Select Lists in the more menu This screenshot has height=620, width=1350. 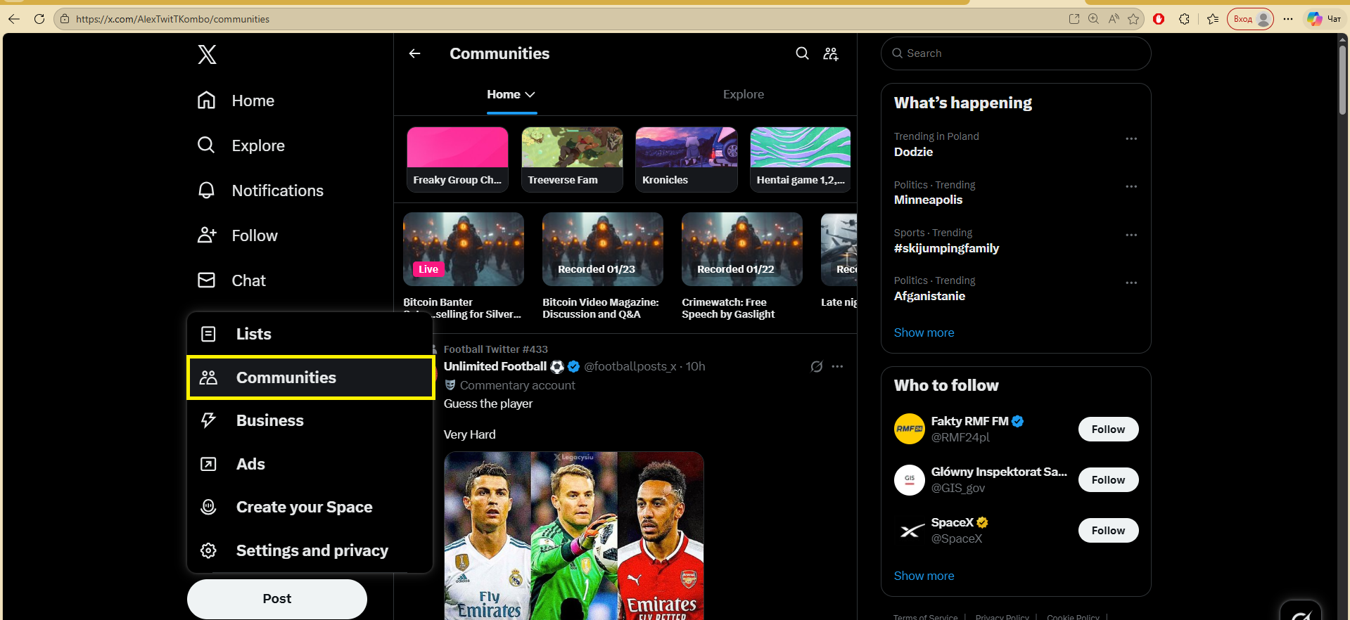pos(310,334)
